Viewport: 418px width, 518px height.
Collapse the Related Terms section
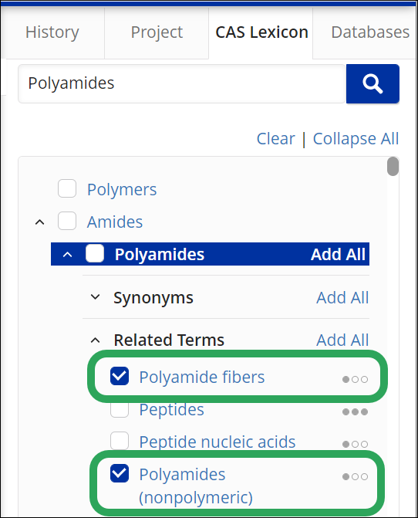pyautogui.click(x=95, y=340)
